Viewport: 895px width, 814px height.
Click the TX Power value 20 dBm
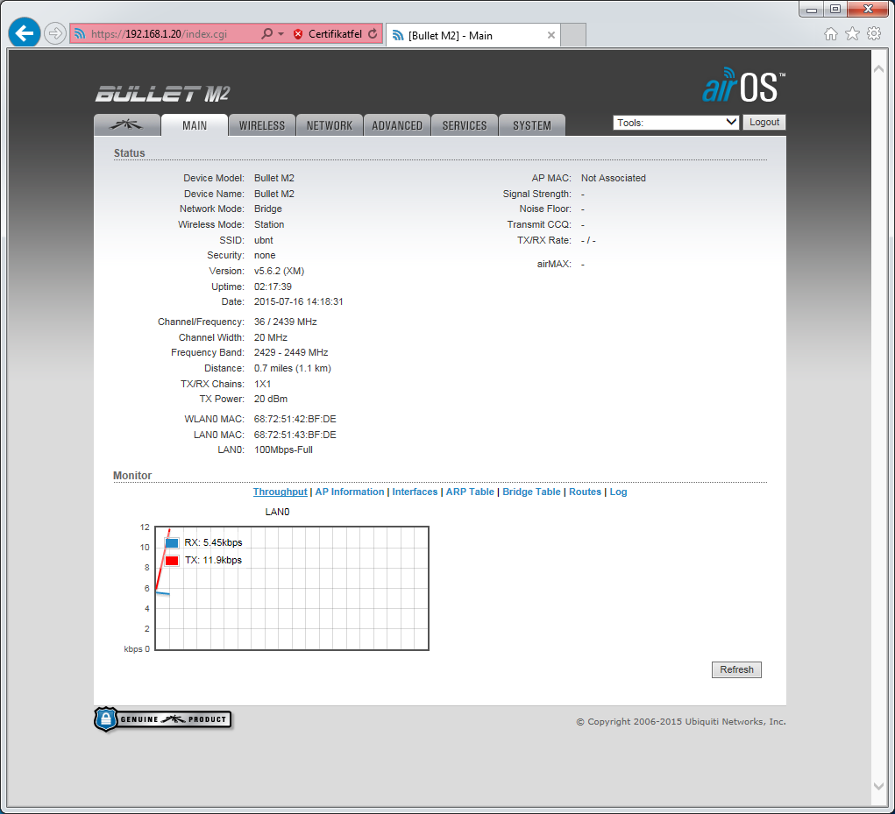(x=271, y=399)
